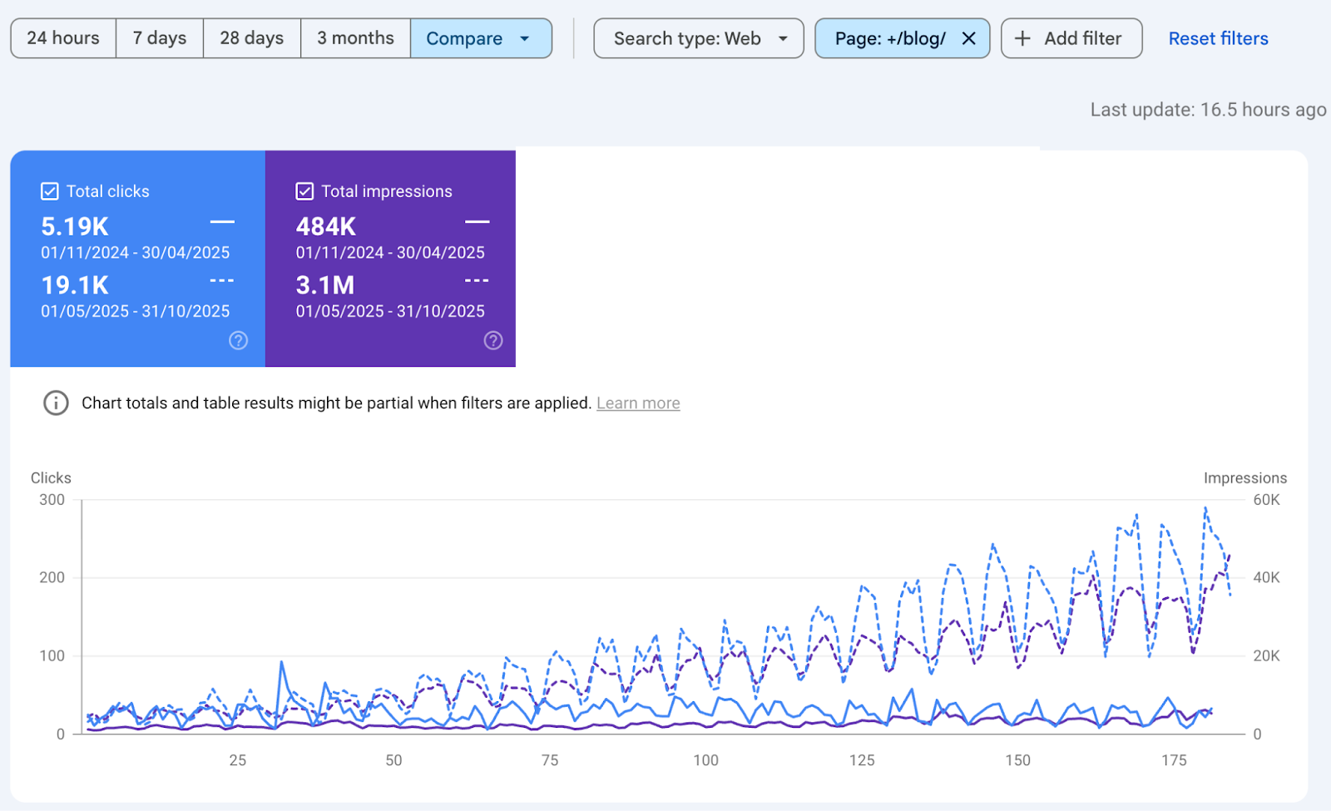Click help icon on Total clicks card

(x=238, y=340)
